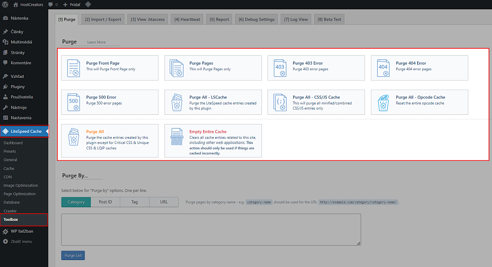The height and width of the screenshot is (267, 492).
Task: Click the Empty Entire Cache shredder icon
Action: click(x=177, y=136)
